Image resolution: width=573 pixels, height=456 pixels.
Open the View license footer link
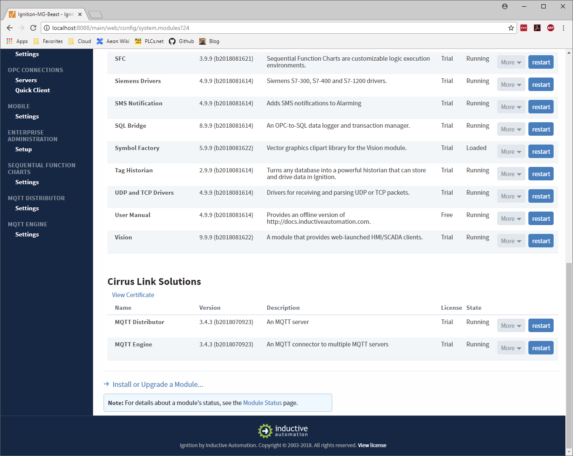372,445
